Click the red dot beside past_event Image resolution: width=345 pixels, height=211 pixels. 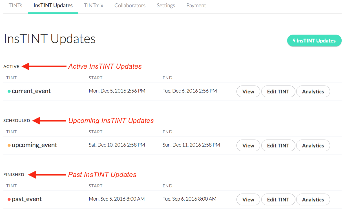[9, 199]
